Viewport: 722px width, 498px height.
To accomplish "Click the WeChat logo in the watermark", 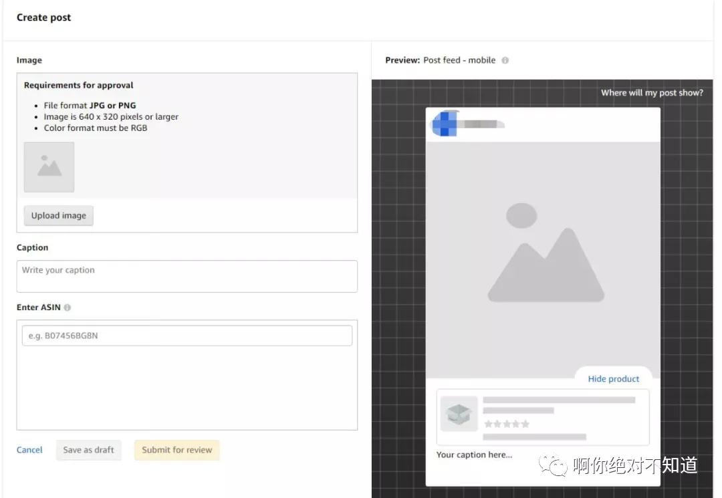I will click(x=554, y=465).
